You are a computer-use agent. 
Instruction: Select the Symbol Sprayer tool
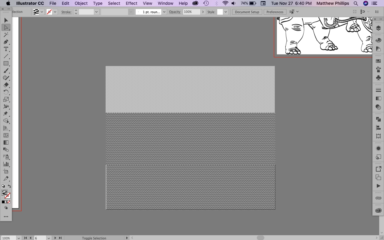[x=6, y=157]
